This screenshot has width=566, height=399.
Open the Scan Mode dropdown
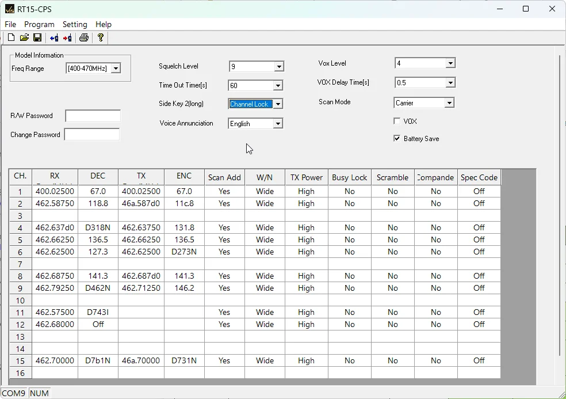[x=449, y=103]
